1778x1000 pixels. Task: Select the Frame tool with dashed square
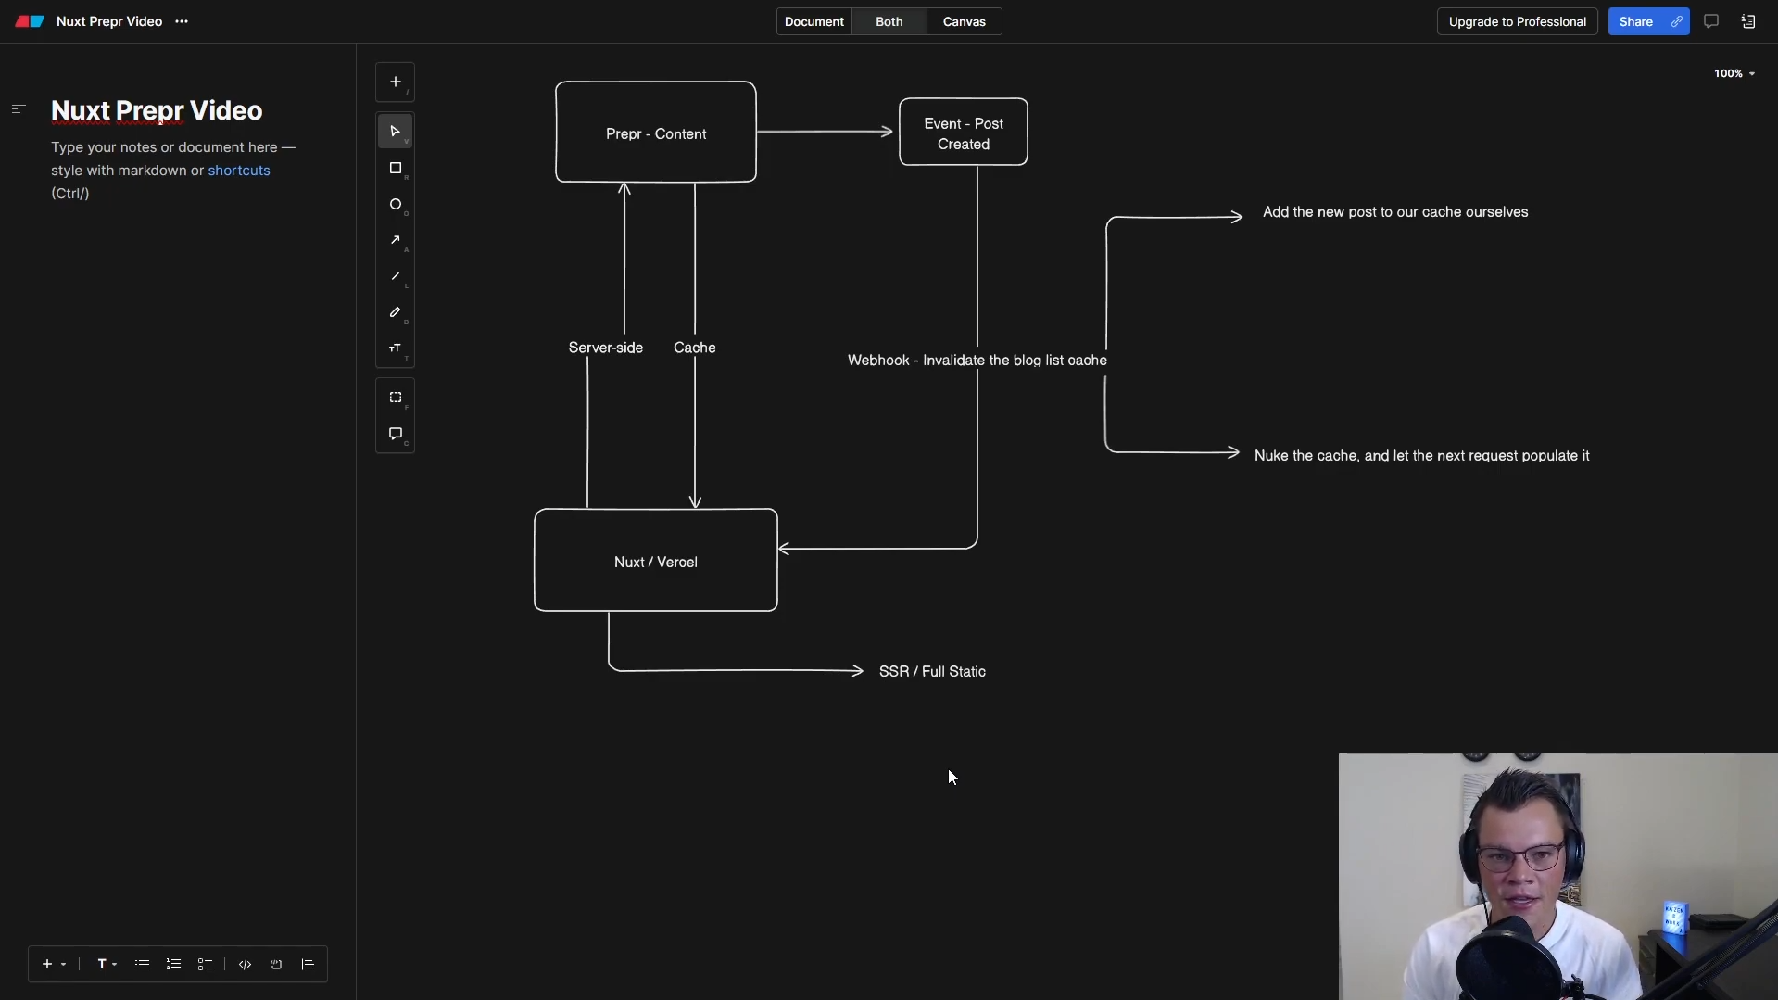(395, 398)
